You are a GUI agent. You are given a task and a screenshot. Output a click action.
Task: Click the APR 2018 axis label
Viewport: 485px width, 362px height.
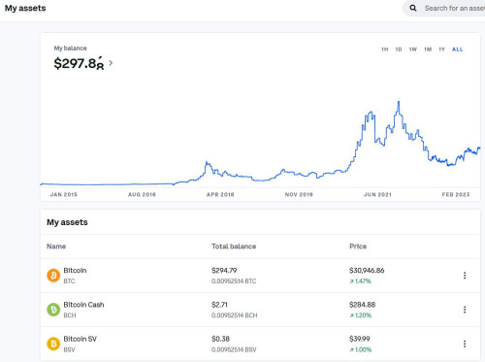pos(220,194)
